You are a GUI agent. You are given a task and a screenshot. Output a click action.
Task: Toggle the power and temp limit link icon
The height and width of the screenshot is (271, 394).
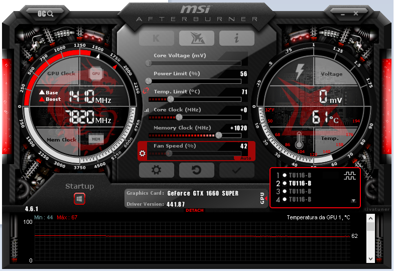[x=146, y=91]
